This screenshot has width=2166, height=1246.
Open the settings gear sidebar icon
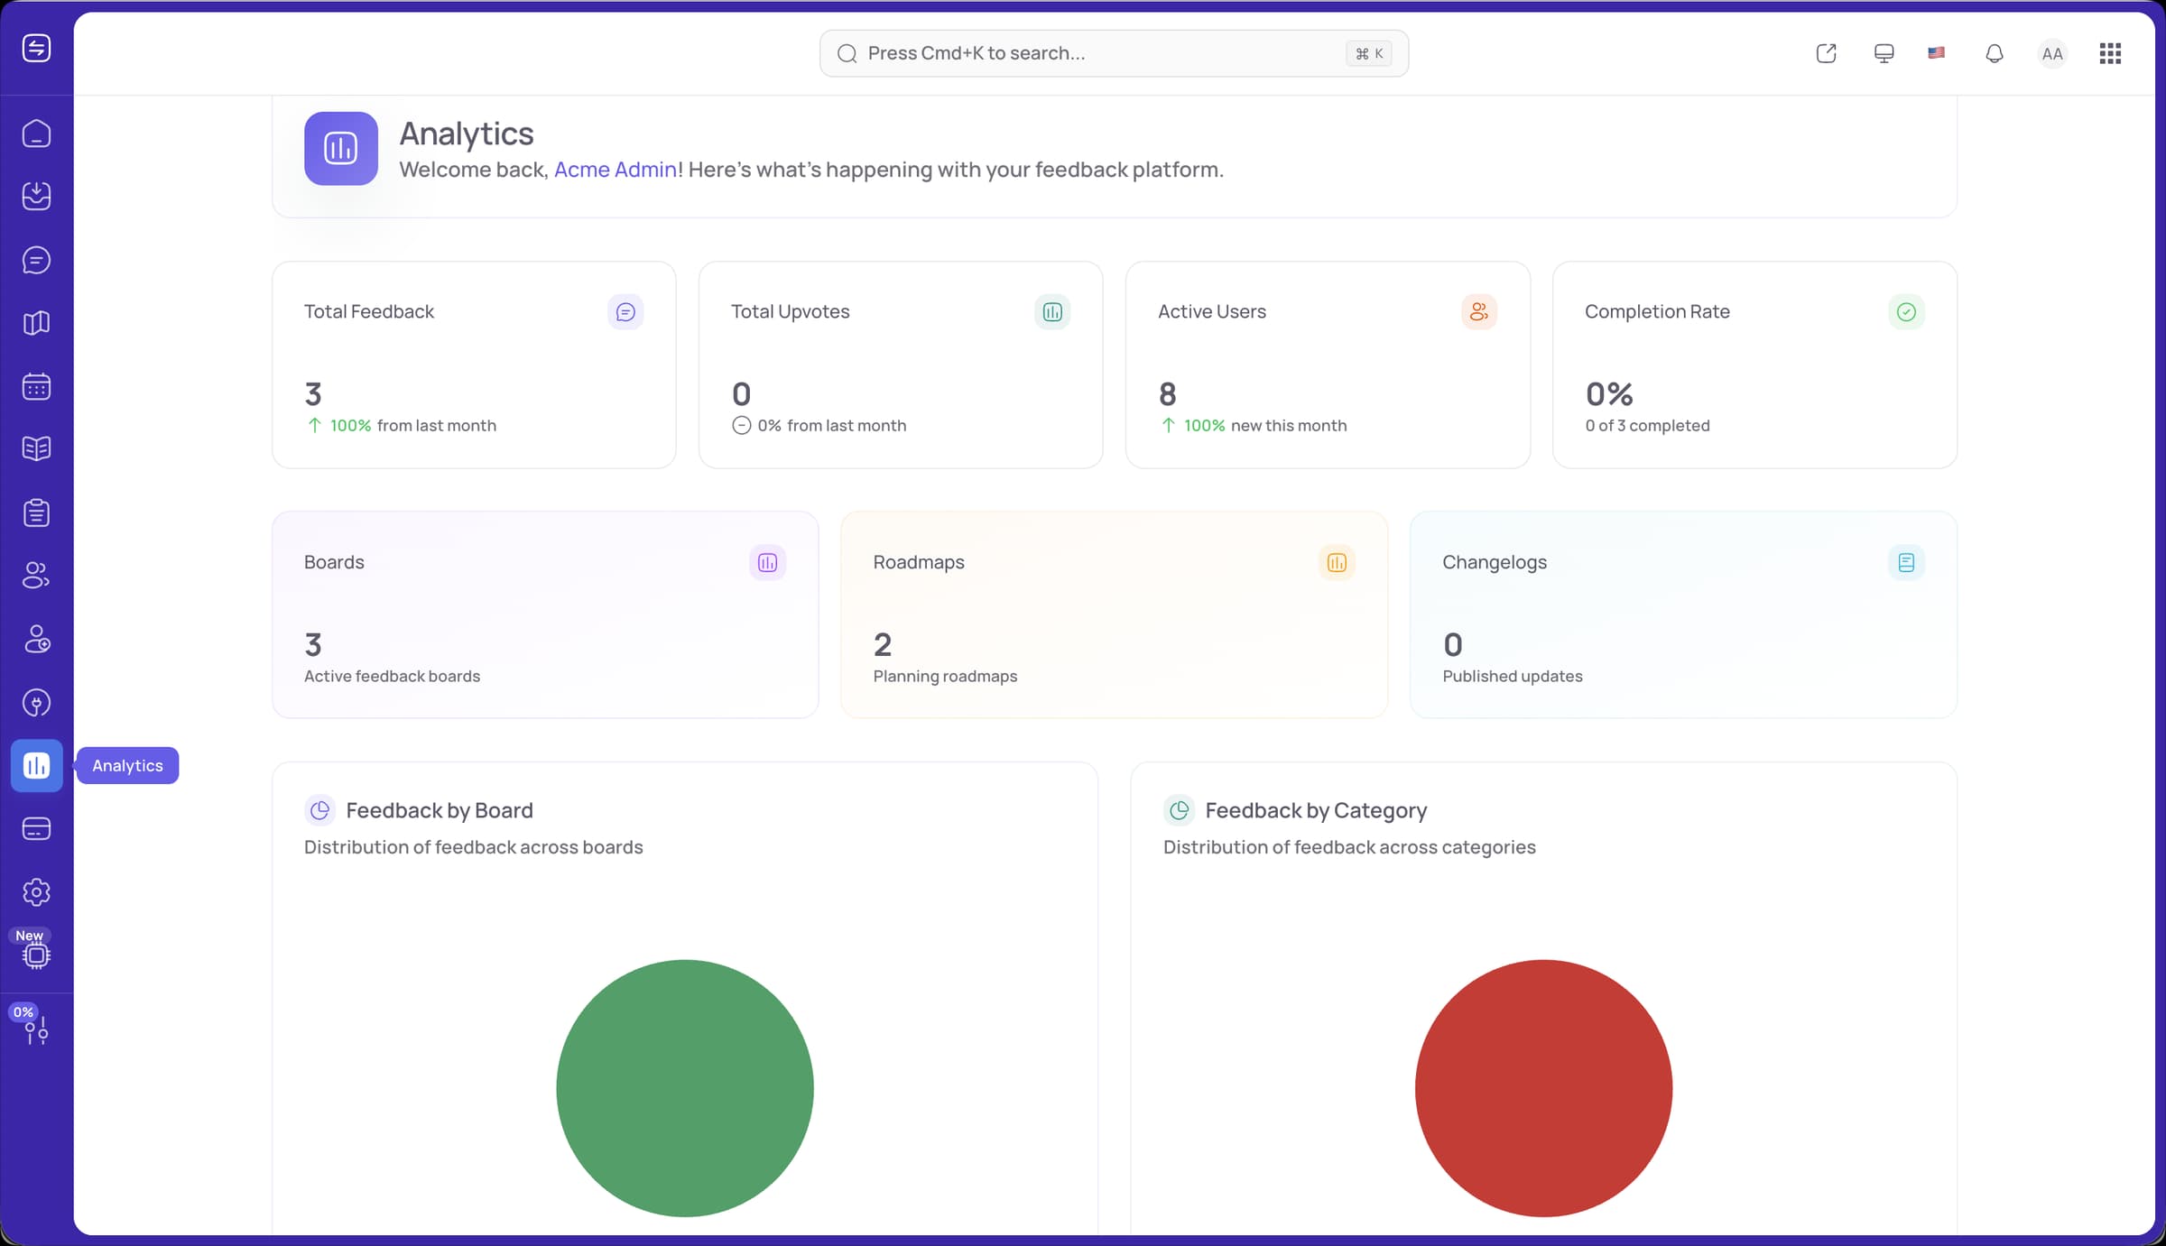pos(36,891)
